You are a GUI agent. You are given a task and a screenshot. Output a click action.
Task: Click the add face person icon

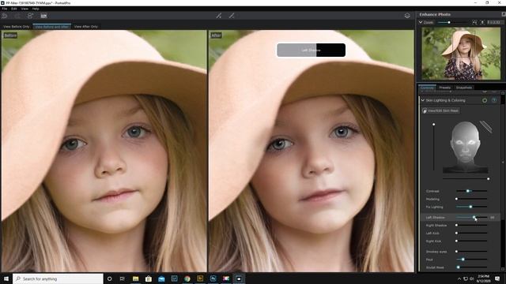(30, 16)
